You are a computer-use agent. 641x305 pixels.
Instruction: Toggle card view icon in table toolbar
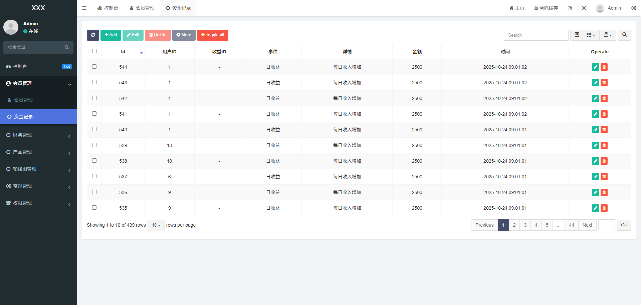click(577, 35)
